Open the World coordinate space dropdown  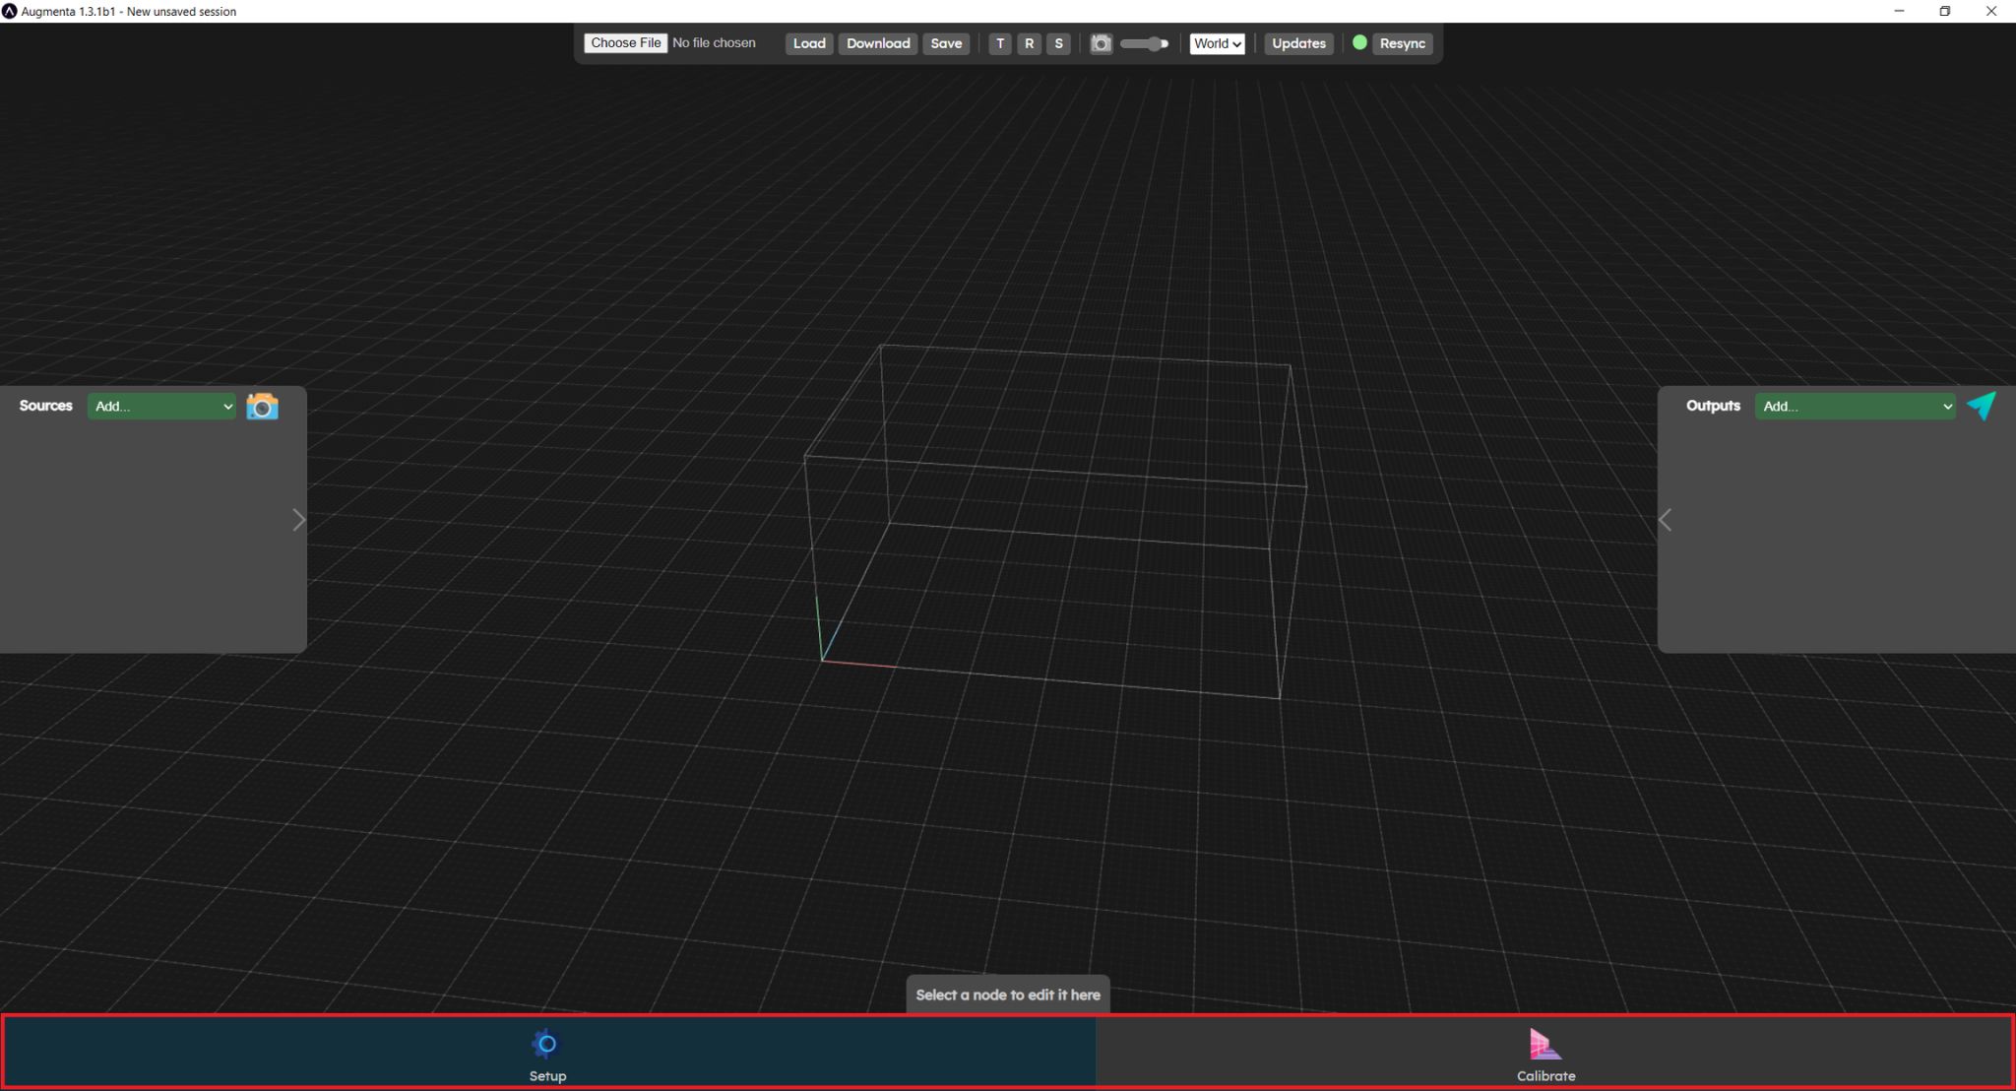1217,43
